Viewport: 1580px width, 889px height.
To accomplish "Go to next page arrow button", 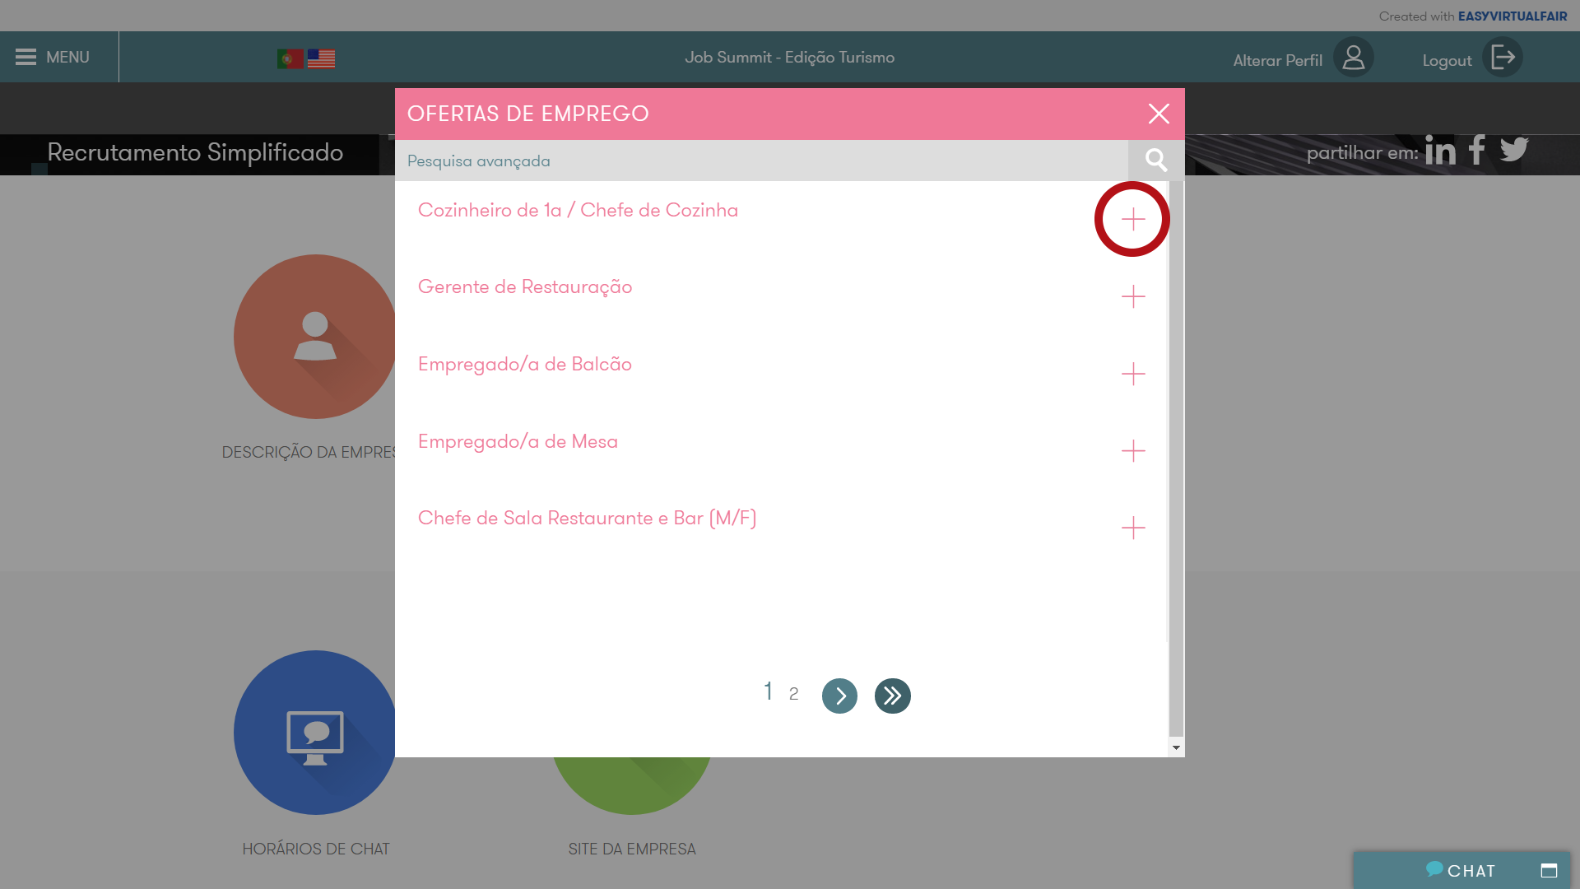I will click(x=839, y=696).
